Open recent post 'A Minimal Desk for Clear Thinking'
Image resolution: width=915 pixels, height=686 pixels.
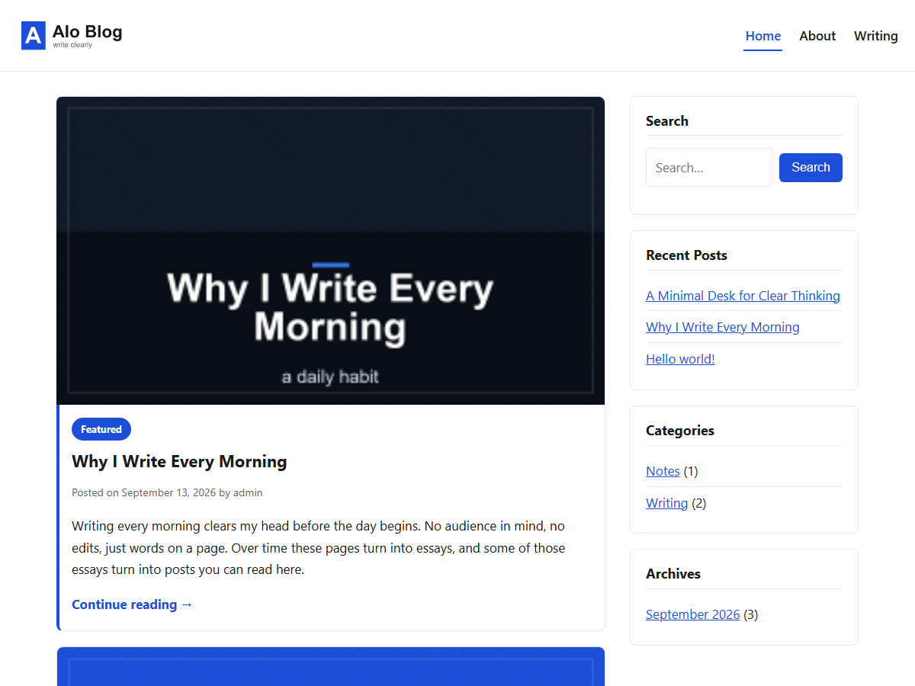click(x=743, y=296)
